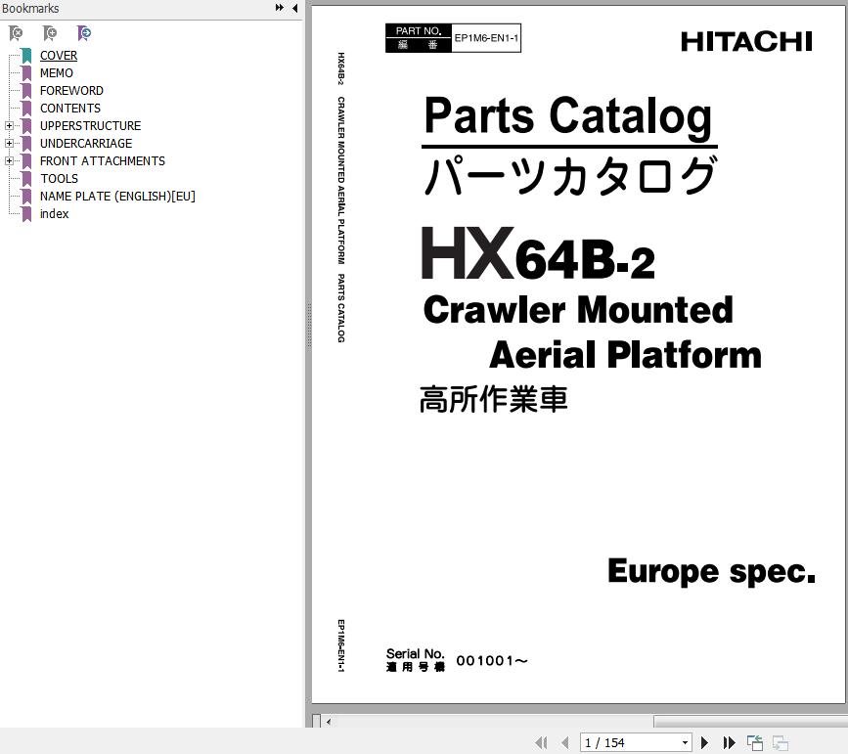Viewport: 848px width, 754px height.
Task: Expand the UNDERCARRIAGE bookmark
Action: pos(9,144)
